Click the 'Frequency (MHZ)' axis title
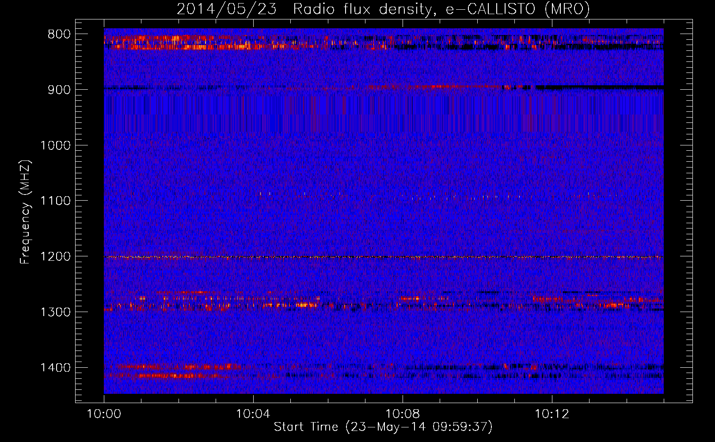 pyautogui.click(x=26, y=212)
